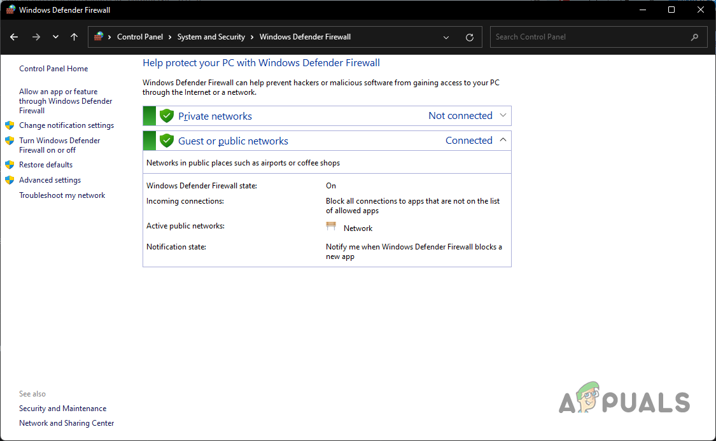Image resolution: width=716 pixels, height=441 pixels.
Task: Click the green shield beside Private networks
Action: [167, 116]
